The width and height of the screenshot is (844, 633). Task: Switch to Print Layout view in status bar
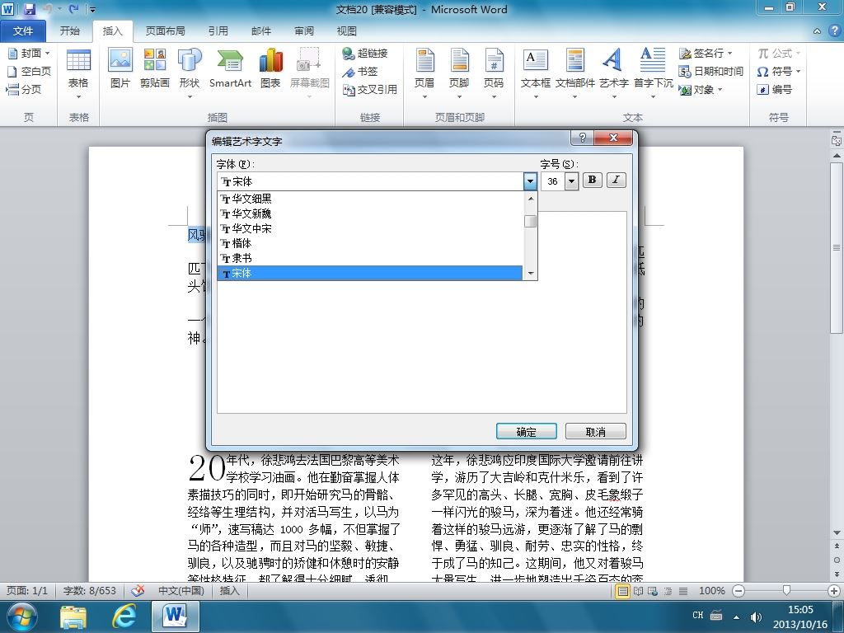tap(623, 591)
